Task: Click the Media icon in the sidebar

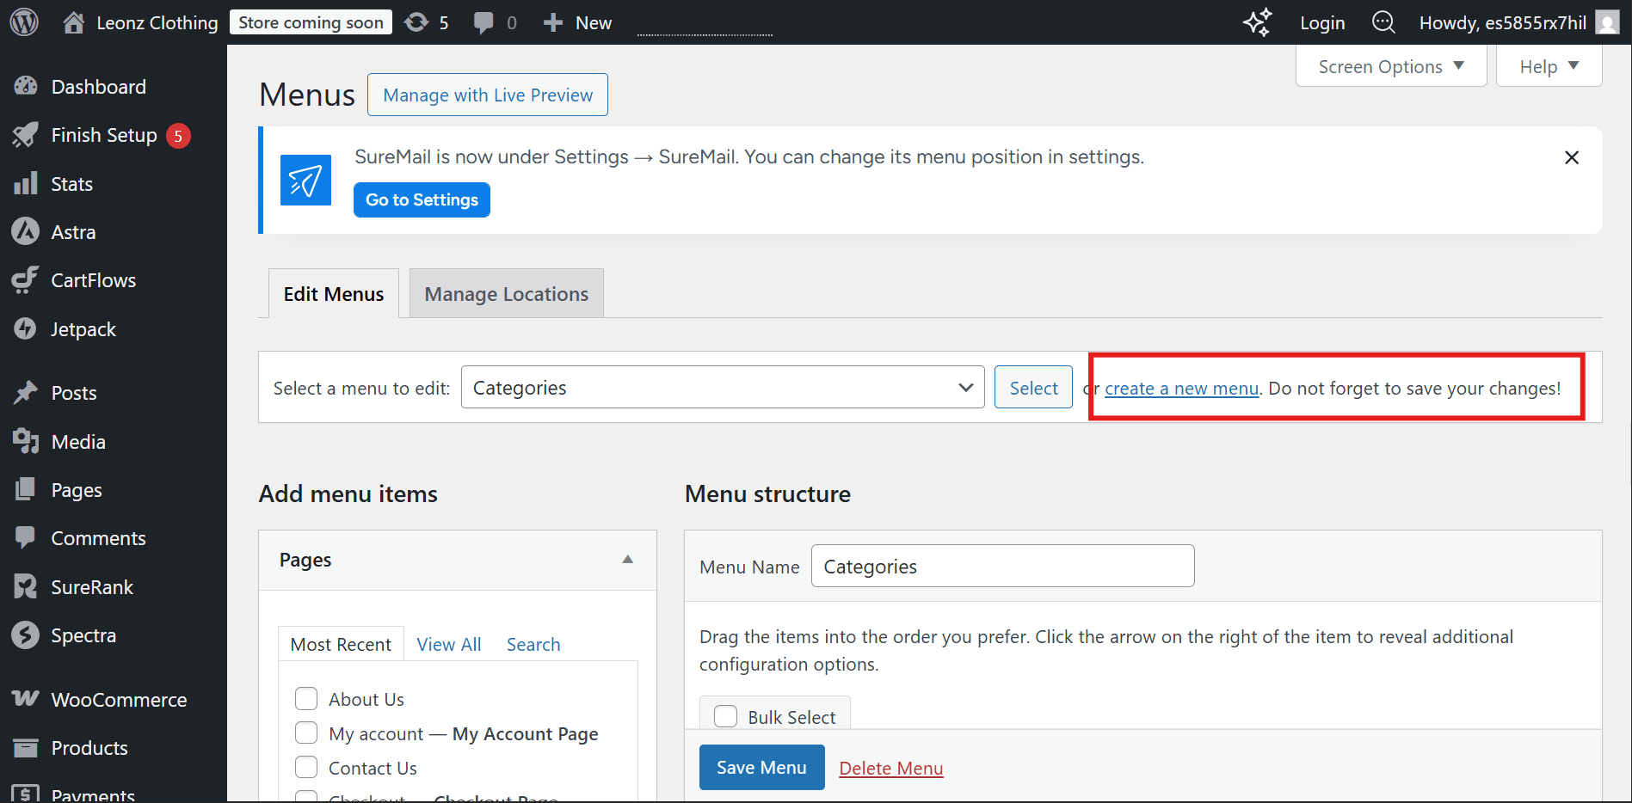Action: [26, 441]
